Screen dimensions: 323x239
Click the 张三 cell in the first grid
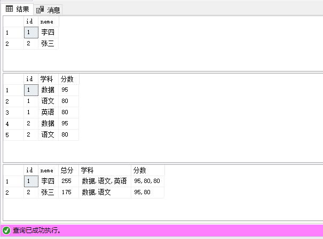pos(48,44)
